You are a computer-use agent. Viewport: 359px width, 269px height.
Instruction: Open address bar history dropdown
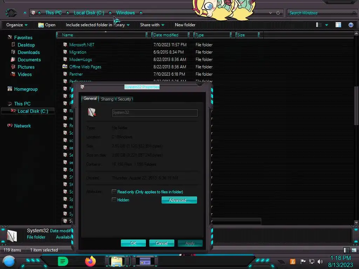pos(270,13)
